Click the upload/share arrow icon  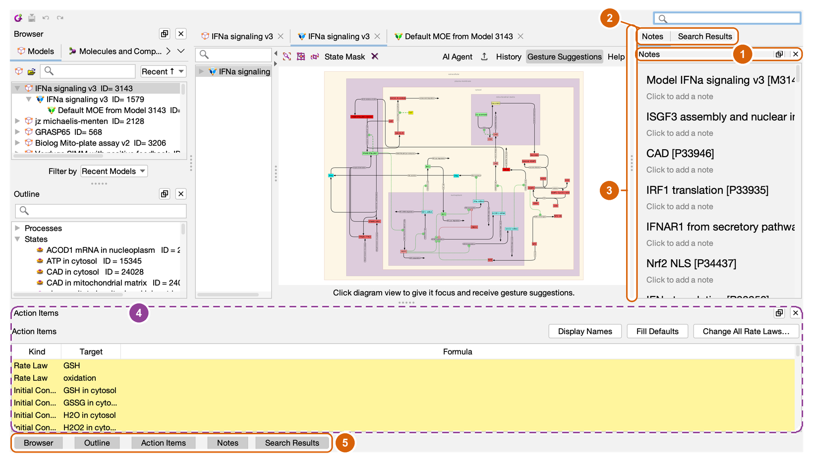(484, 57)
